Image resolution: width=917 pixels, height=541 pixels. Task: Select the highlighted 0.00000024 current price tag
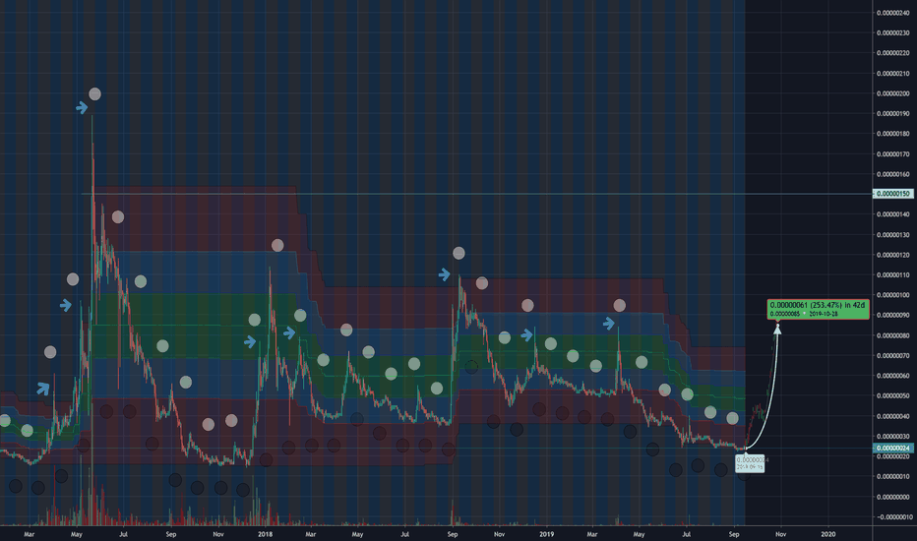tap(892, 448)
